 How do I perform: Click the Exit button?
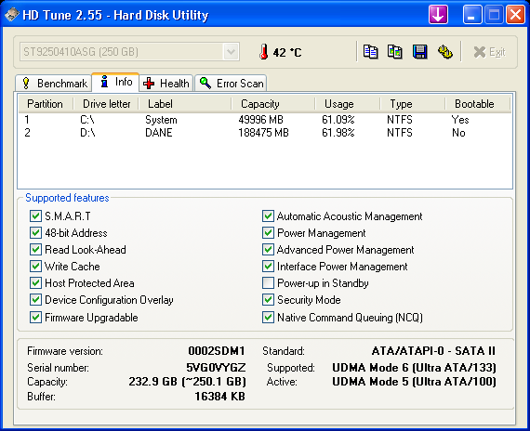(x=489, y=52)
